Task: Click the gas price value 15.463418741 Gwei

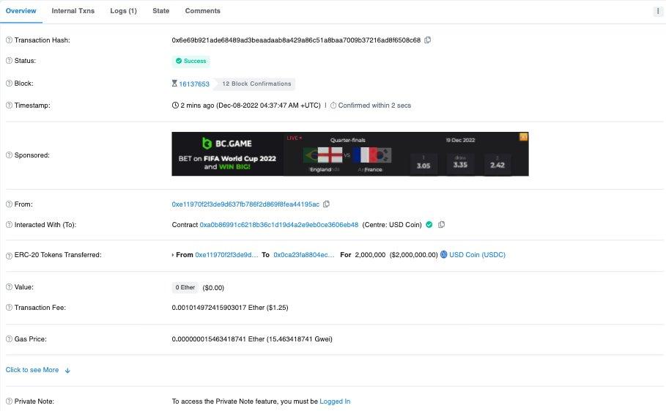Action: point(300,338)
